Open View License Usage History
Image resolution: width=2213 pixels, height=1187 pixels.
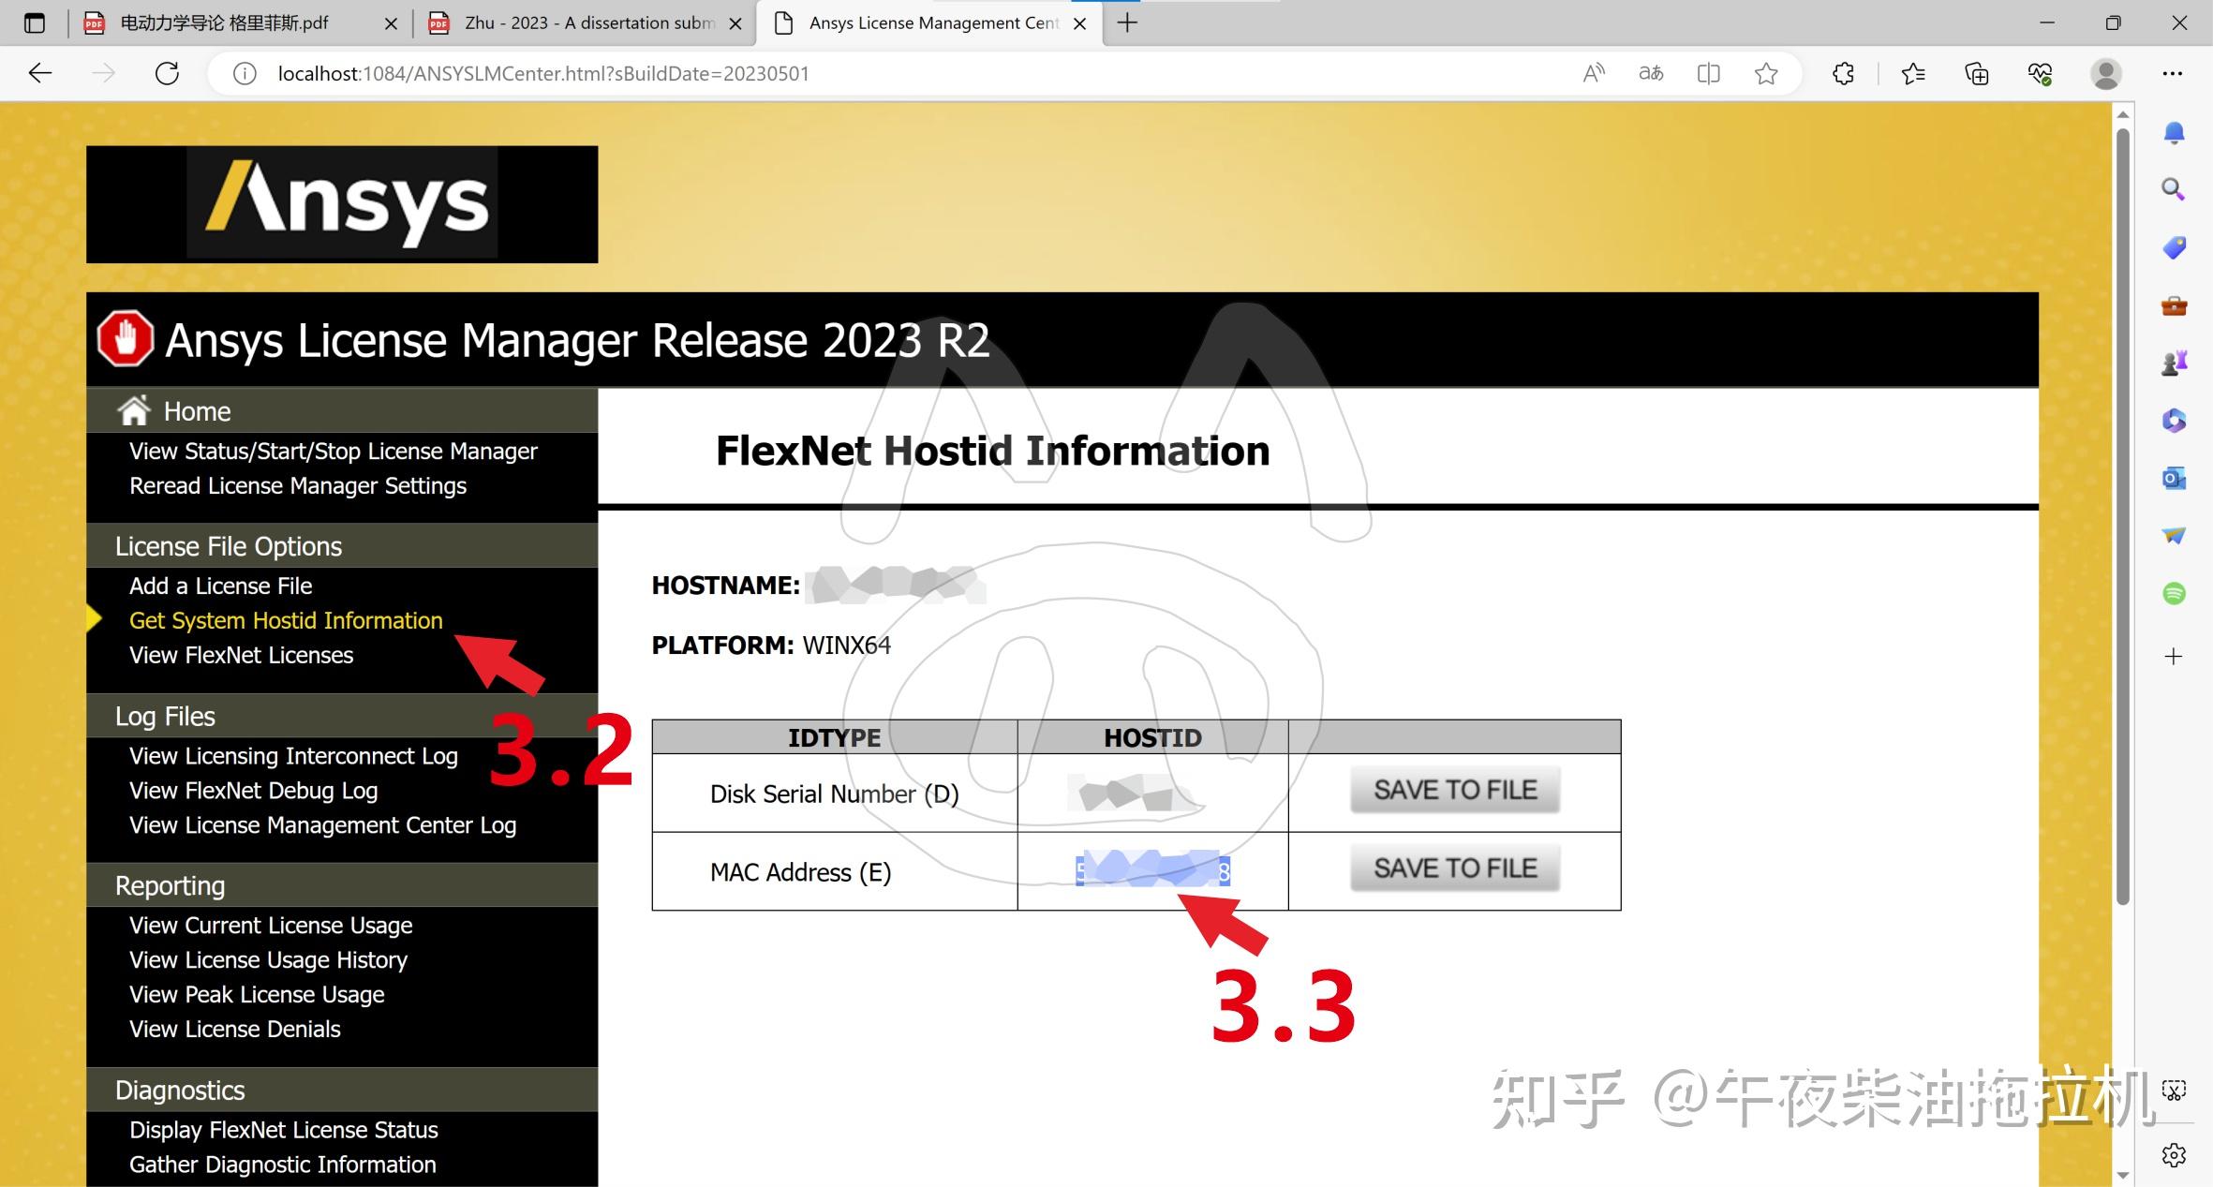click(x=268, y=959)
